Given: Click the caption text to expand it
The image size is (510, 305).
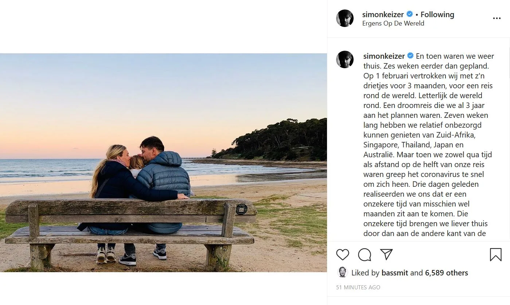Looking at the screenshot, I should tap(419, 146).
